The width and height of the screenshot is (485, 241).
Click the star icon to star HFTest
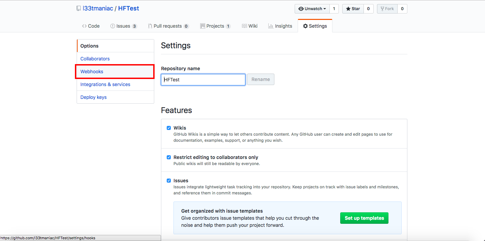348,8
